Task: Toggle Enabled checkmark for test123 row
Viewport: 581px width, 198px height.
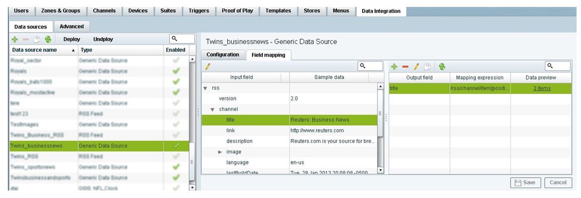Action: pos(176,113)
